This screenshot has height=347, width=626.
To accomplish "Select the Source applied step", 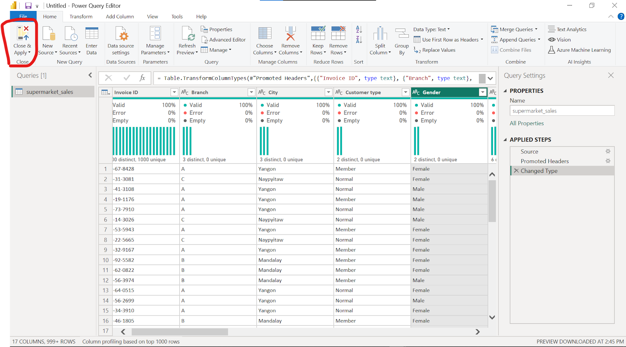I will coord(562,151).
